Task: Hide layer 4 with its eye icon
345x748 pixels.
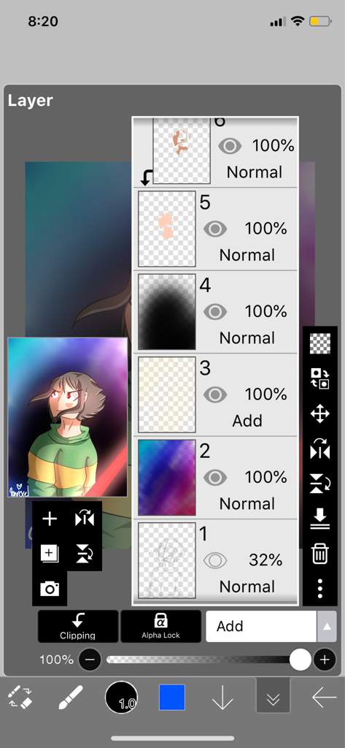Action: (x=215, y=312)
